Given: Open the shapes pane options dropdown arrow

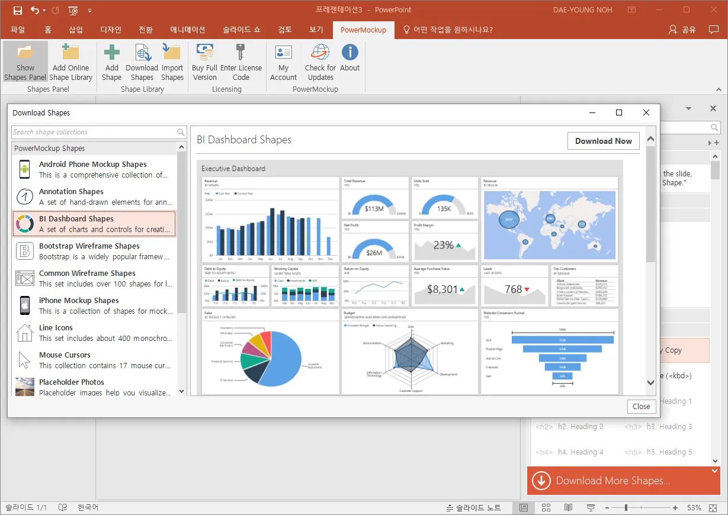Looking at the screenshot, I should coord(689,109).
